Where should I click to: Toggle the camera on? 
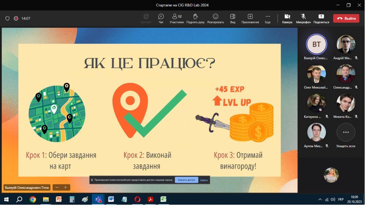pos(287,18)
